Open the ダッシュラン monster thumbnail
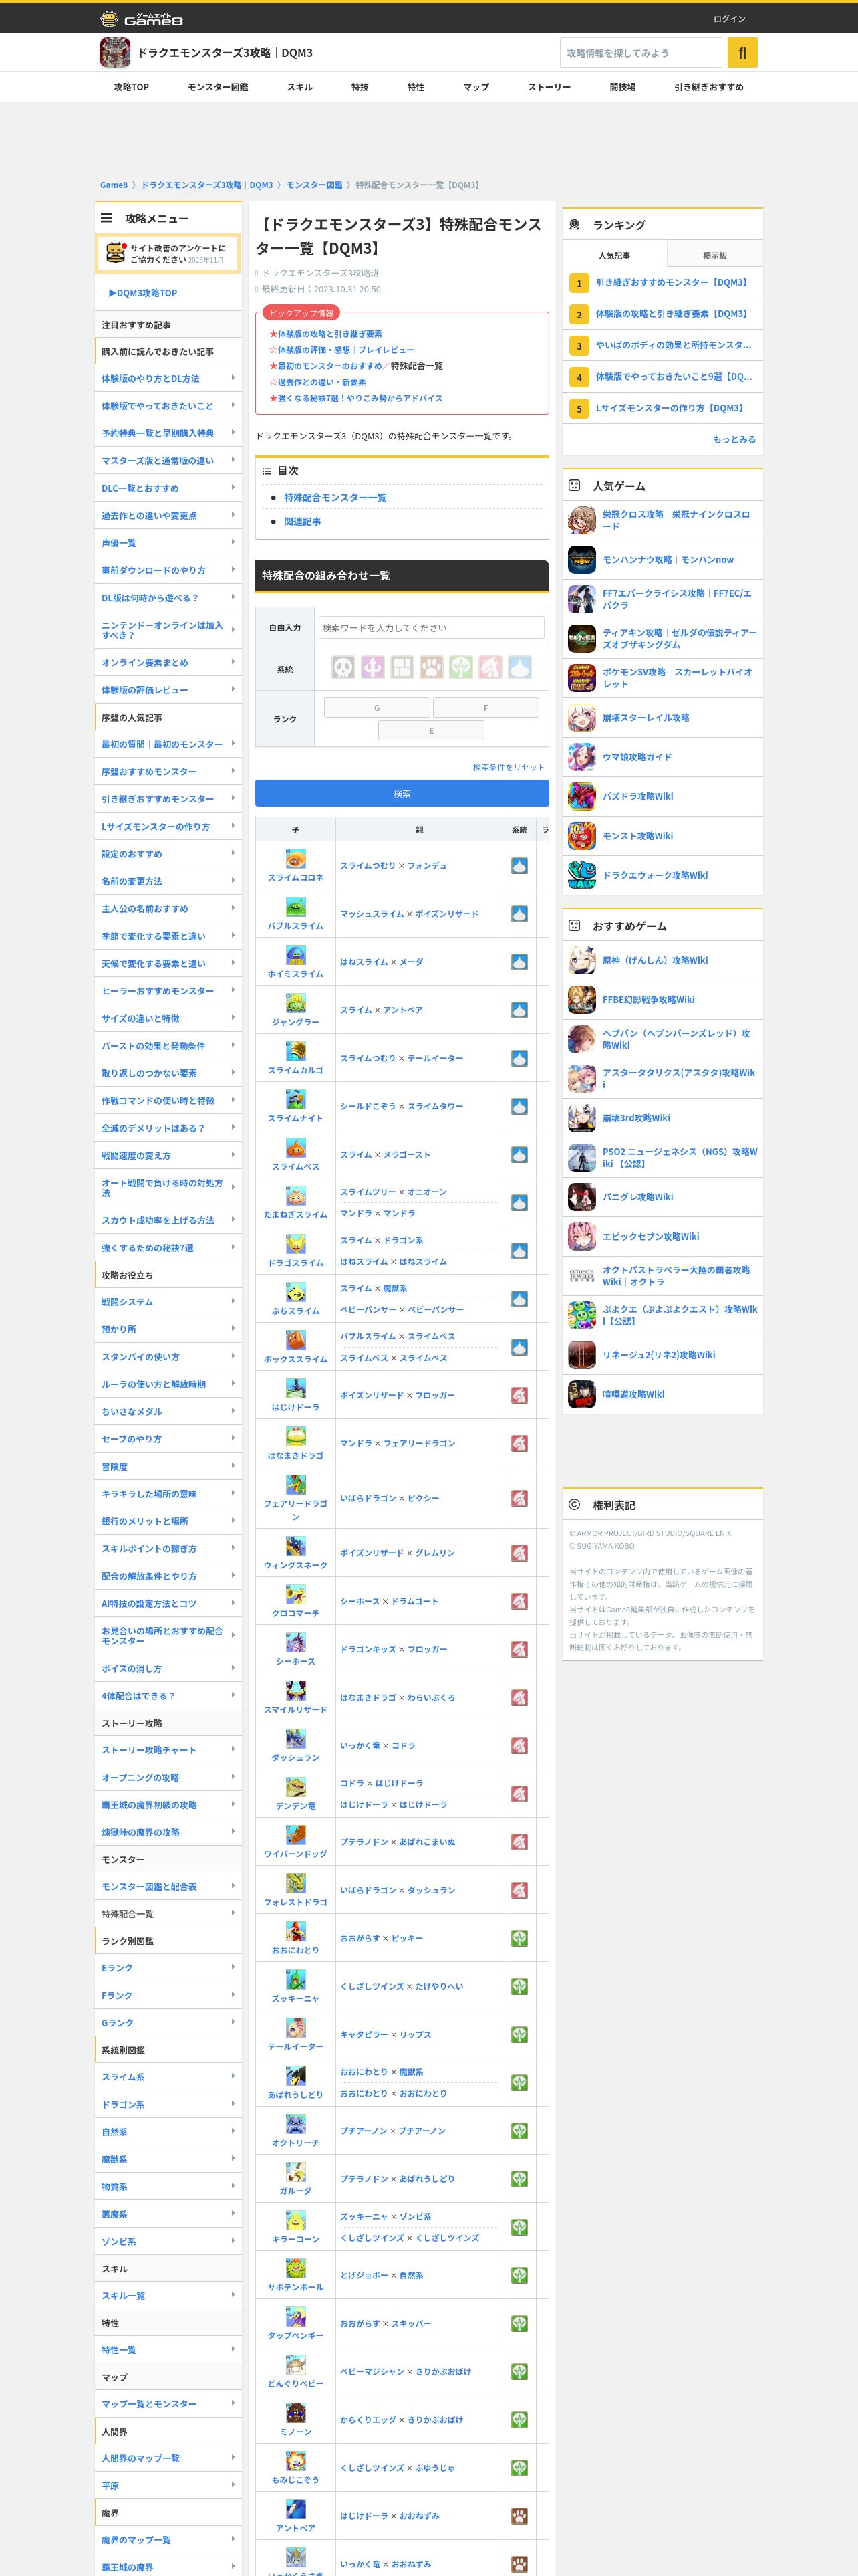Screen dimensions: 858x2576 295,1739
